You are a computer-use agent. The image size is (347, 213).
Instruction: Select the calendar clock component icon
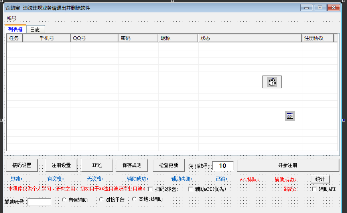tap(290, 116)
